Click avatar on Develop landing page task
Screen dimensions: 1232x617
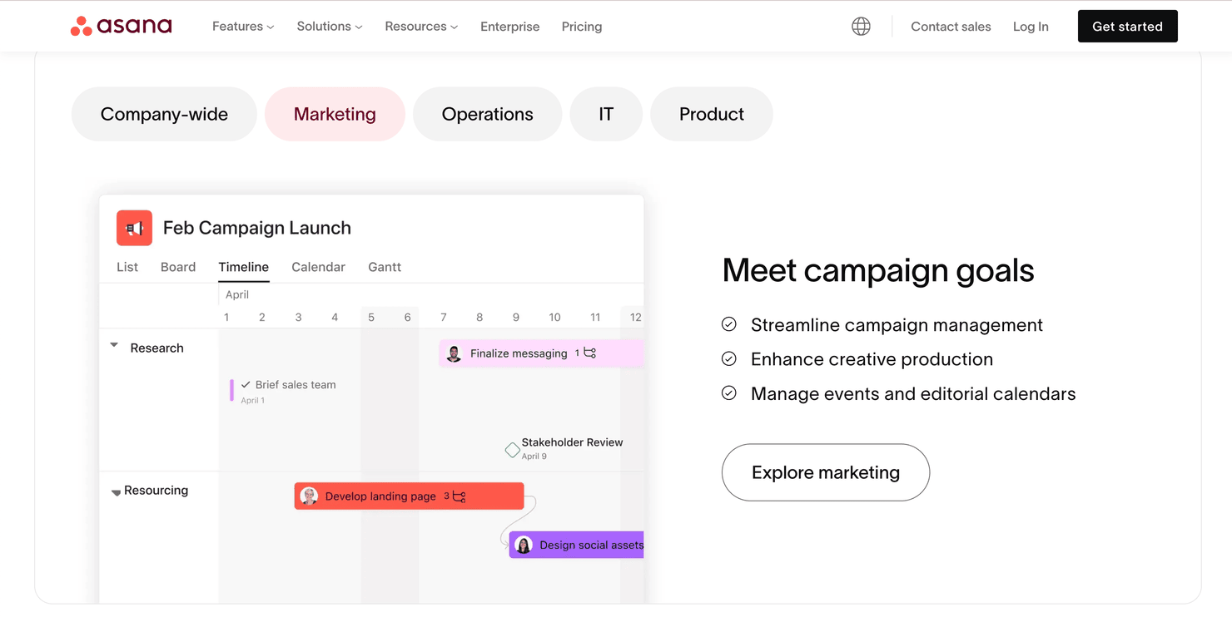[309, 496]
